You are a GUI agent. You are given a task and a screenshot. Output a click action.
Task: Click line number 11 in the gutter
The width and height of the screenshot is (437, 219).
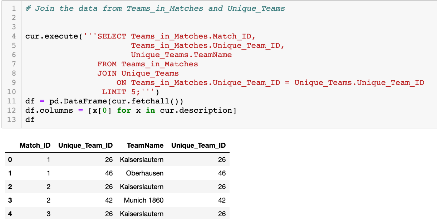[12, 101]
